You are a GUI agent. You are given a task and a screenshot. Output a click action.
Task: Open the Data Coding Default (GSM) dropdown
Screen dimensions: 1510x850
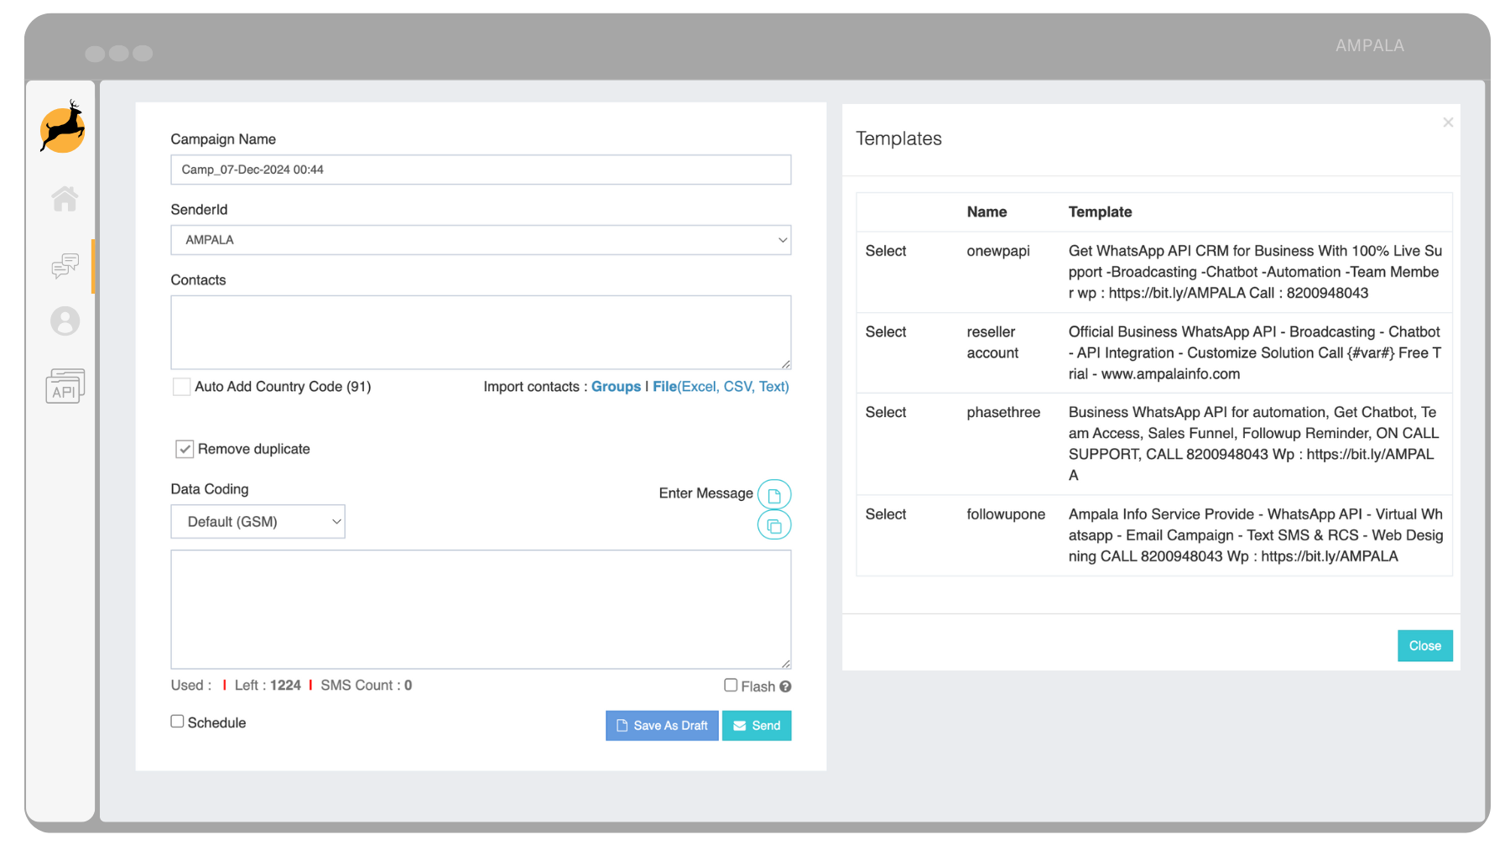[x=258, y=522]
